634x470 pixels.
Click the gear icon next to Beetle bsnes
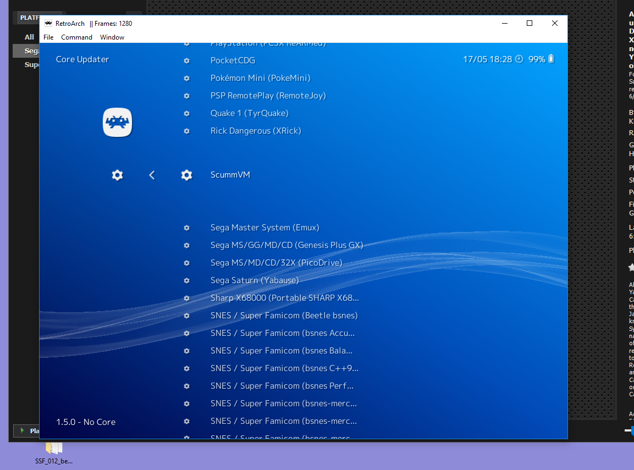(x=186, y=316)
